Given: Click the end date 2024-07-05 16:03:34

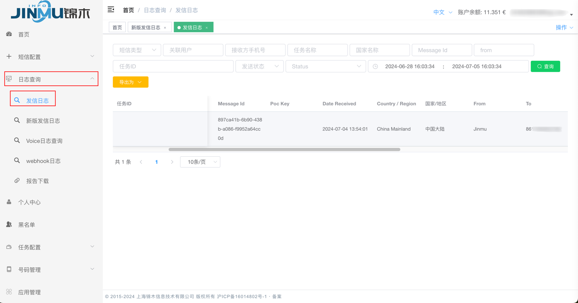Looking at the screenshot, I should (476, 66).
